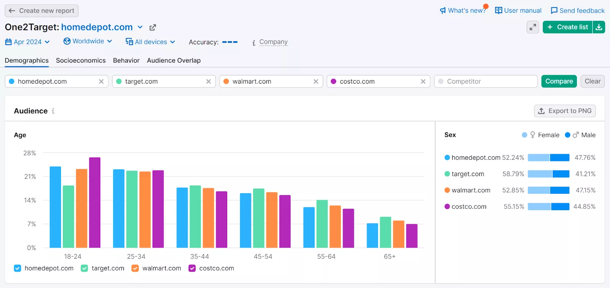
Task: Remove target.com from the comparison
Action: (x=209, y=81)
